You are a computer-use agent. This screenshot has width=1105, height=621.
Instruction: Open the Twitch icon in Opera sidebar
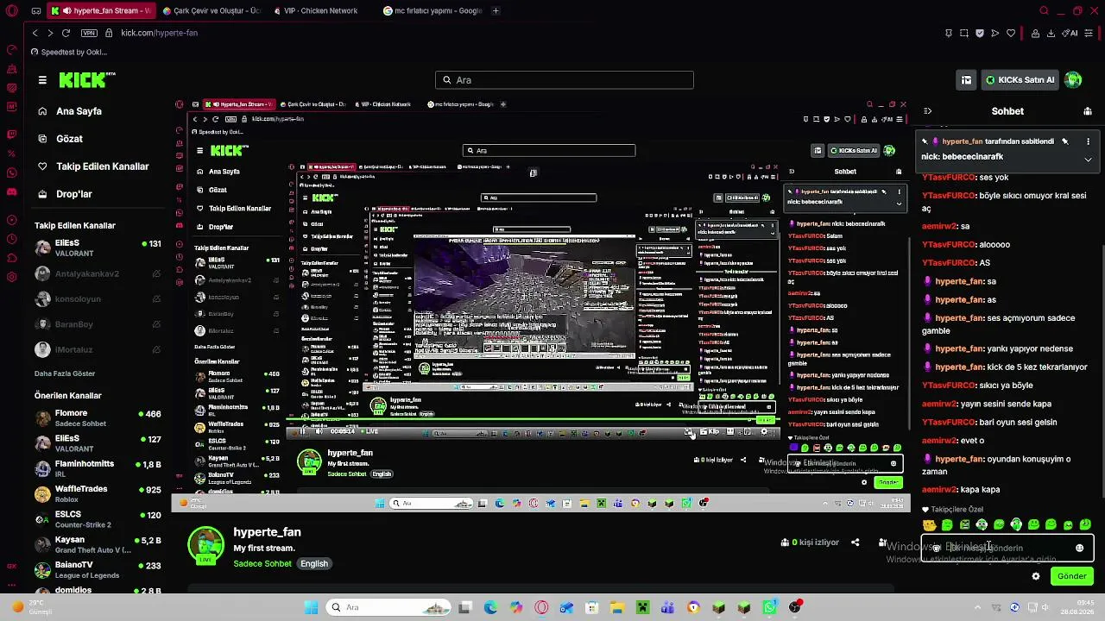pos(12,135)
